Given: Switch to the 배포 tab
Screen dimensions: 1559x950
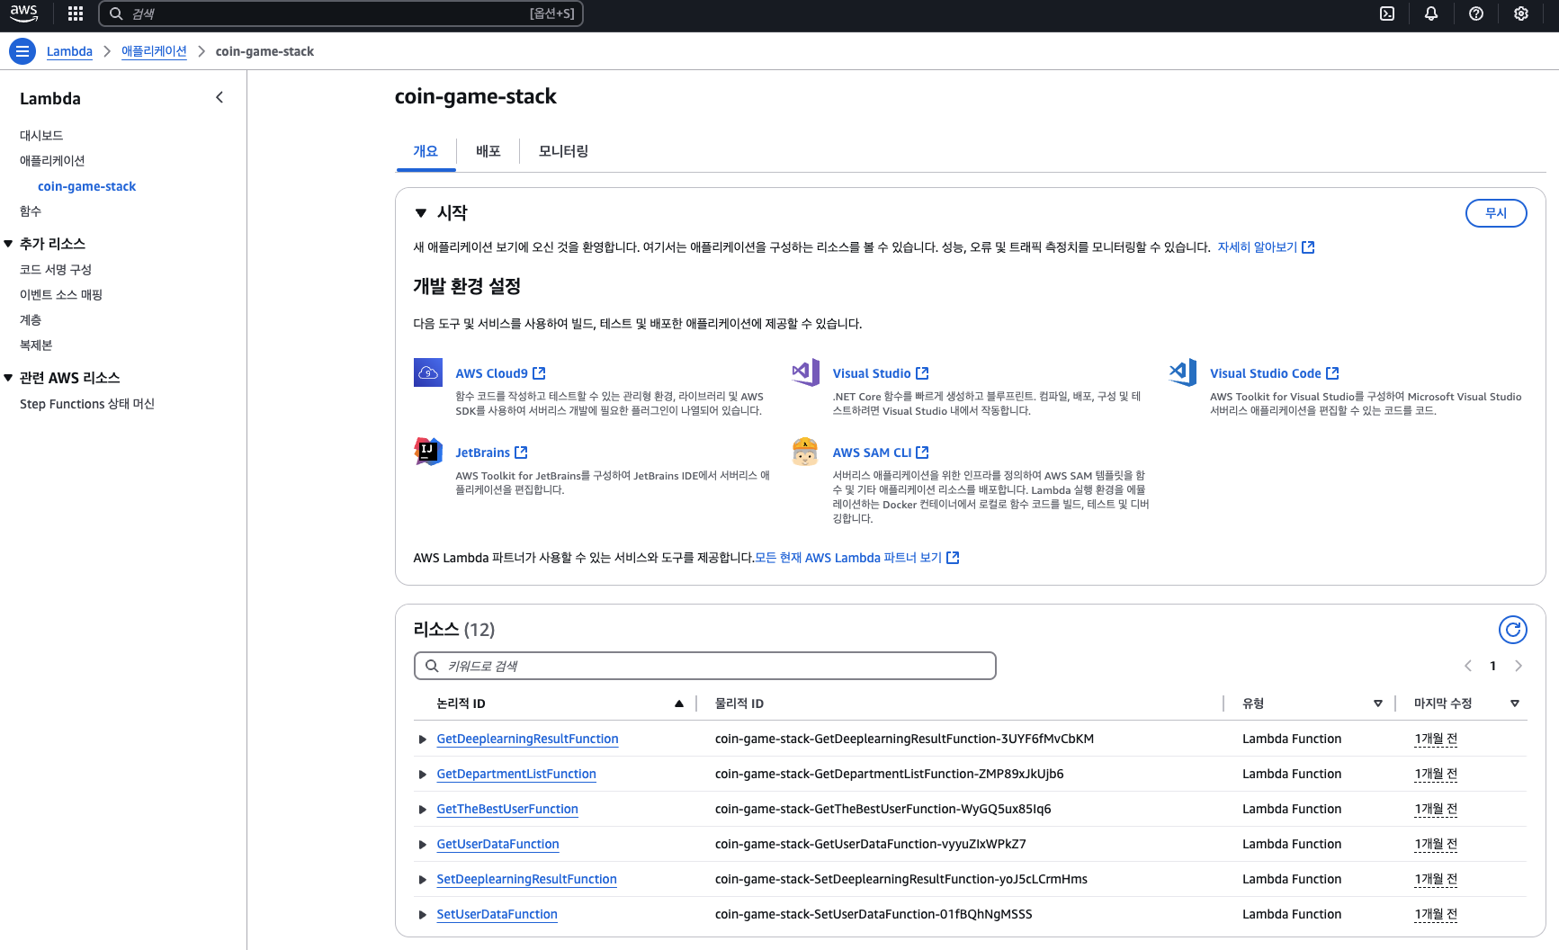Looking at the screenshot, I should click(488, 151).
